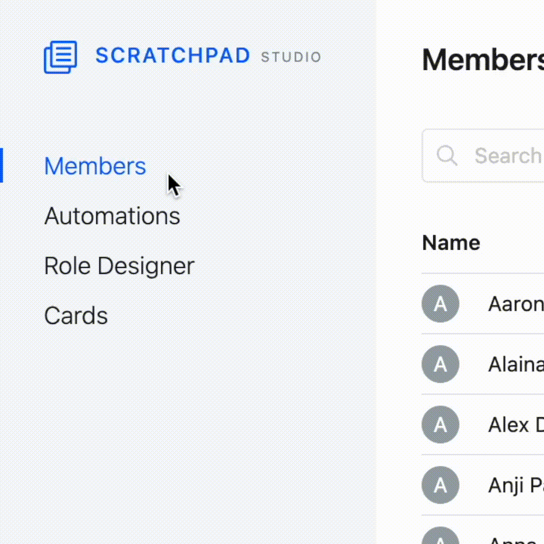Click the bottom partially visible avatar
This screenshot has width=544, height=544.
pos(440,538)
